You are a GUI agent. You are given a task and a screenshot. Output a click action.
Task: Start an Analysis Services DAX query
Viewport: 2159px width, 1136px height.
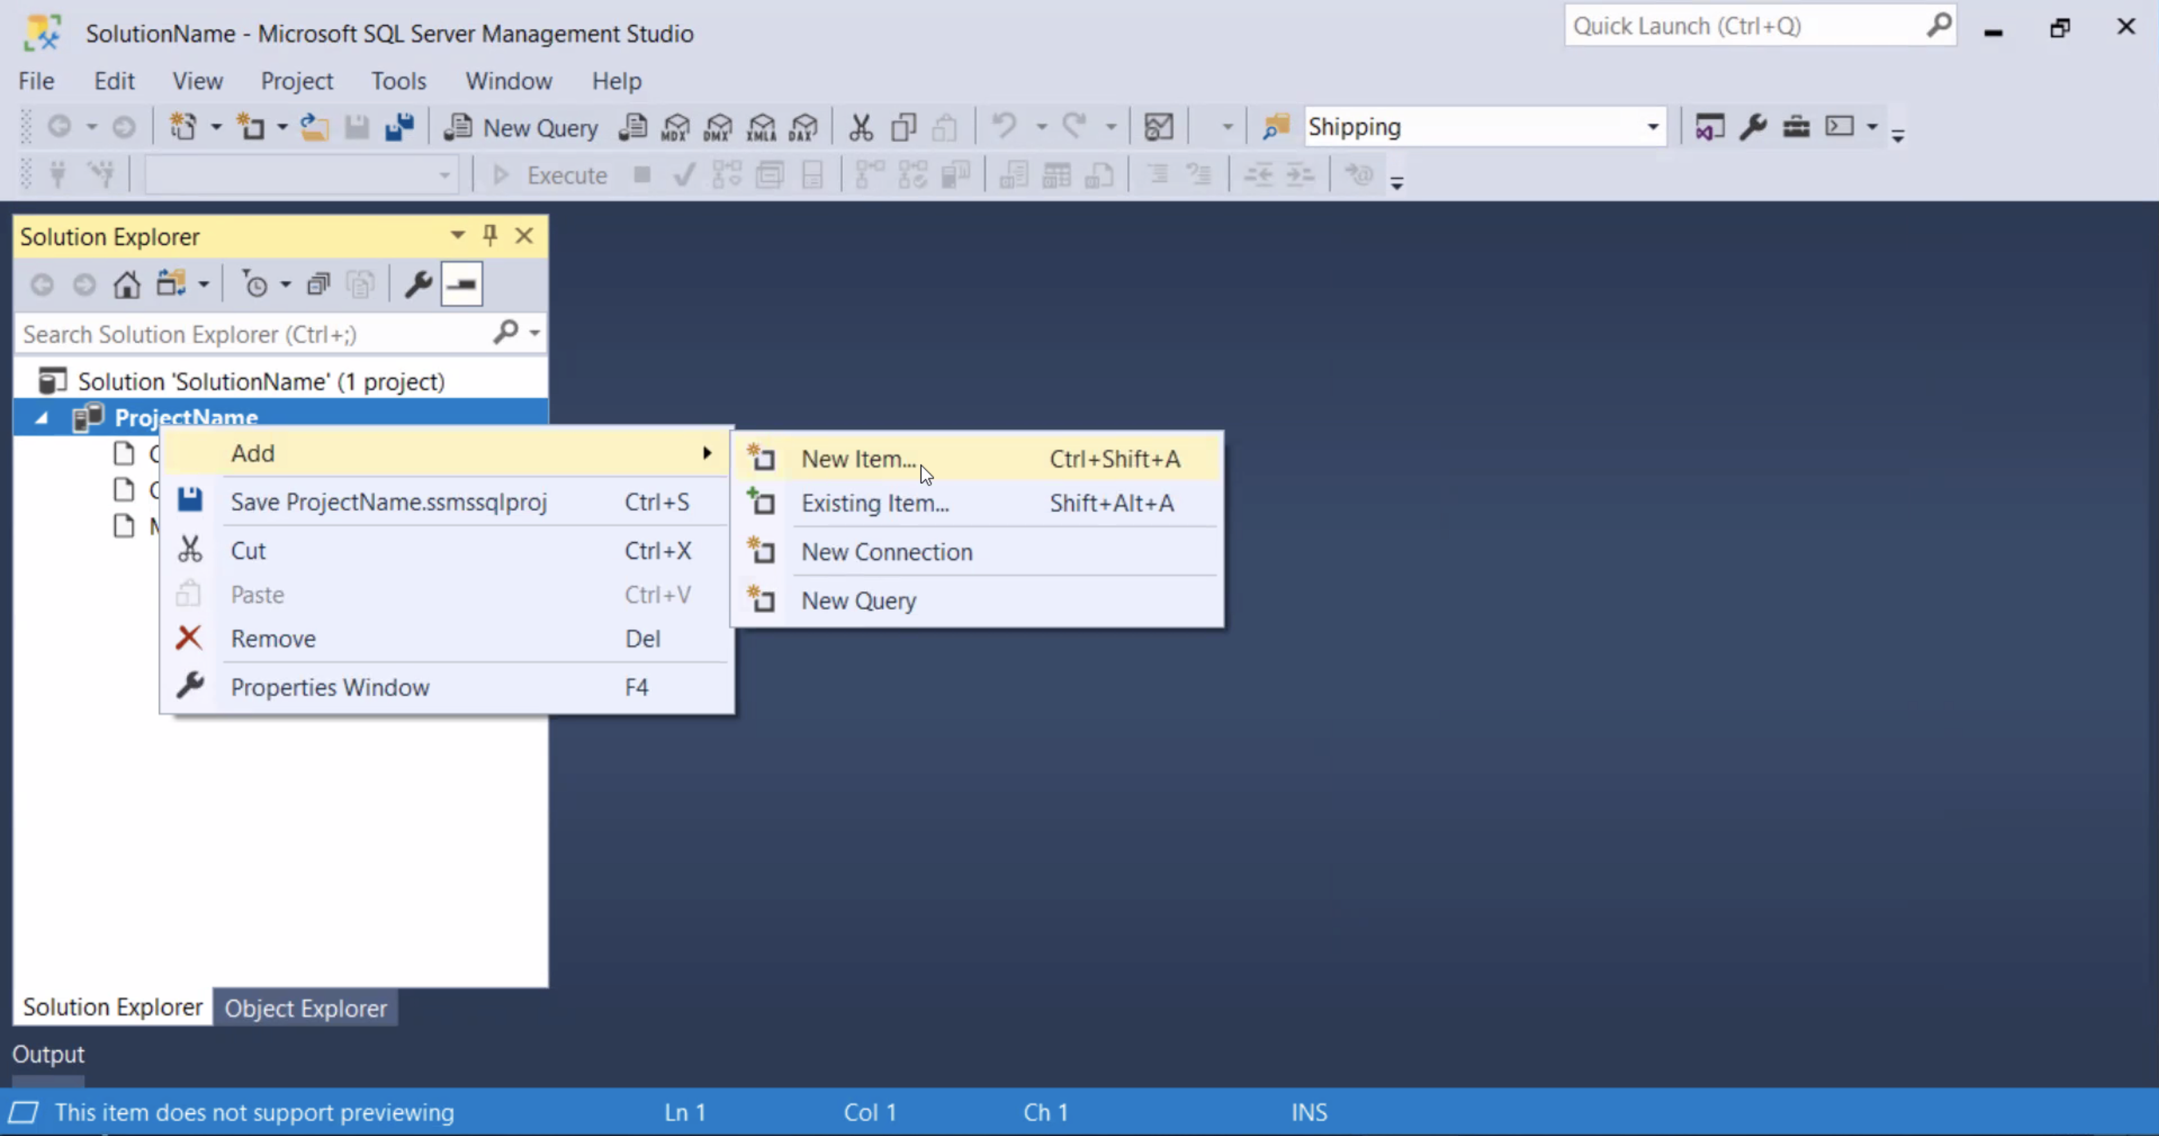[804, 127]
